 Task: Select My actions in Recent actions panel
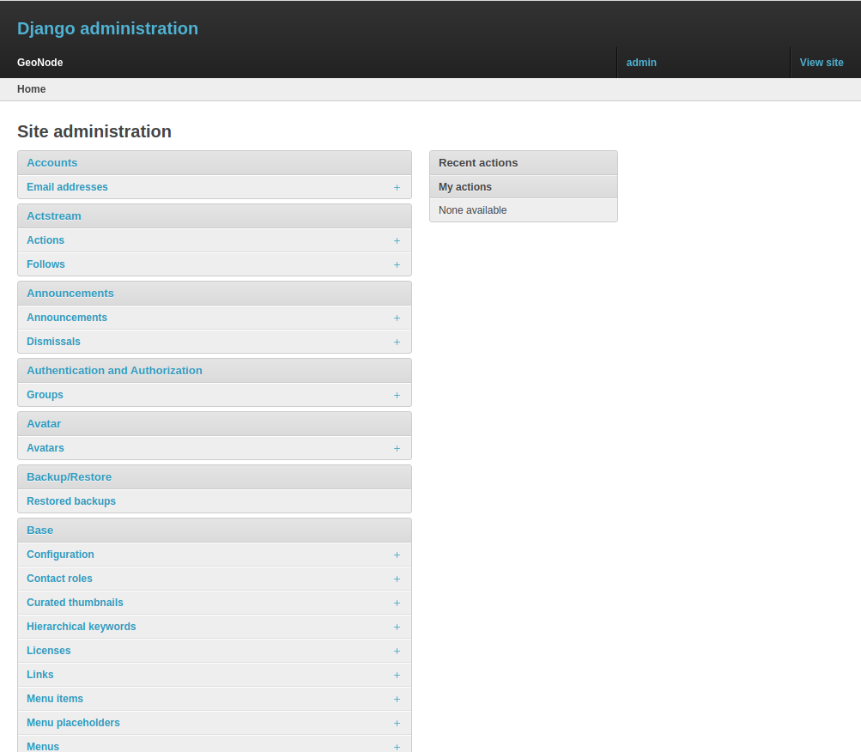point(465,186)
